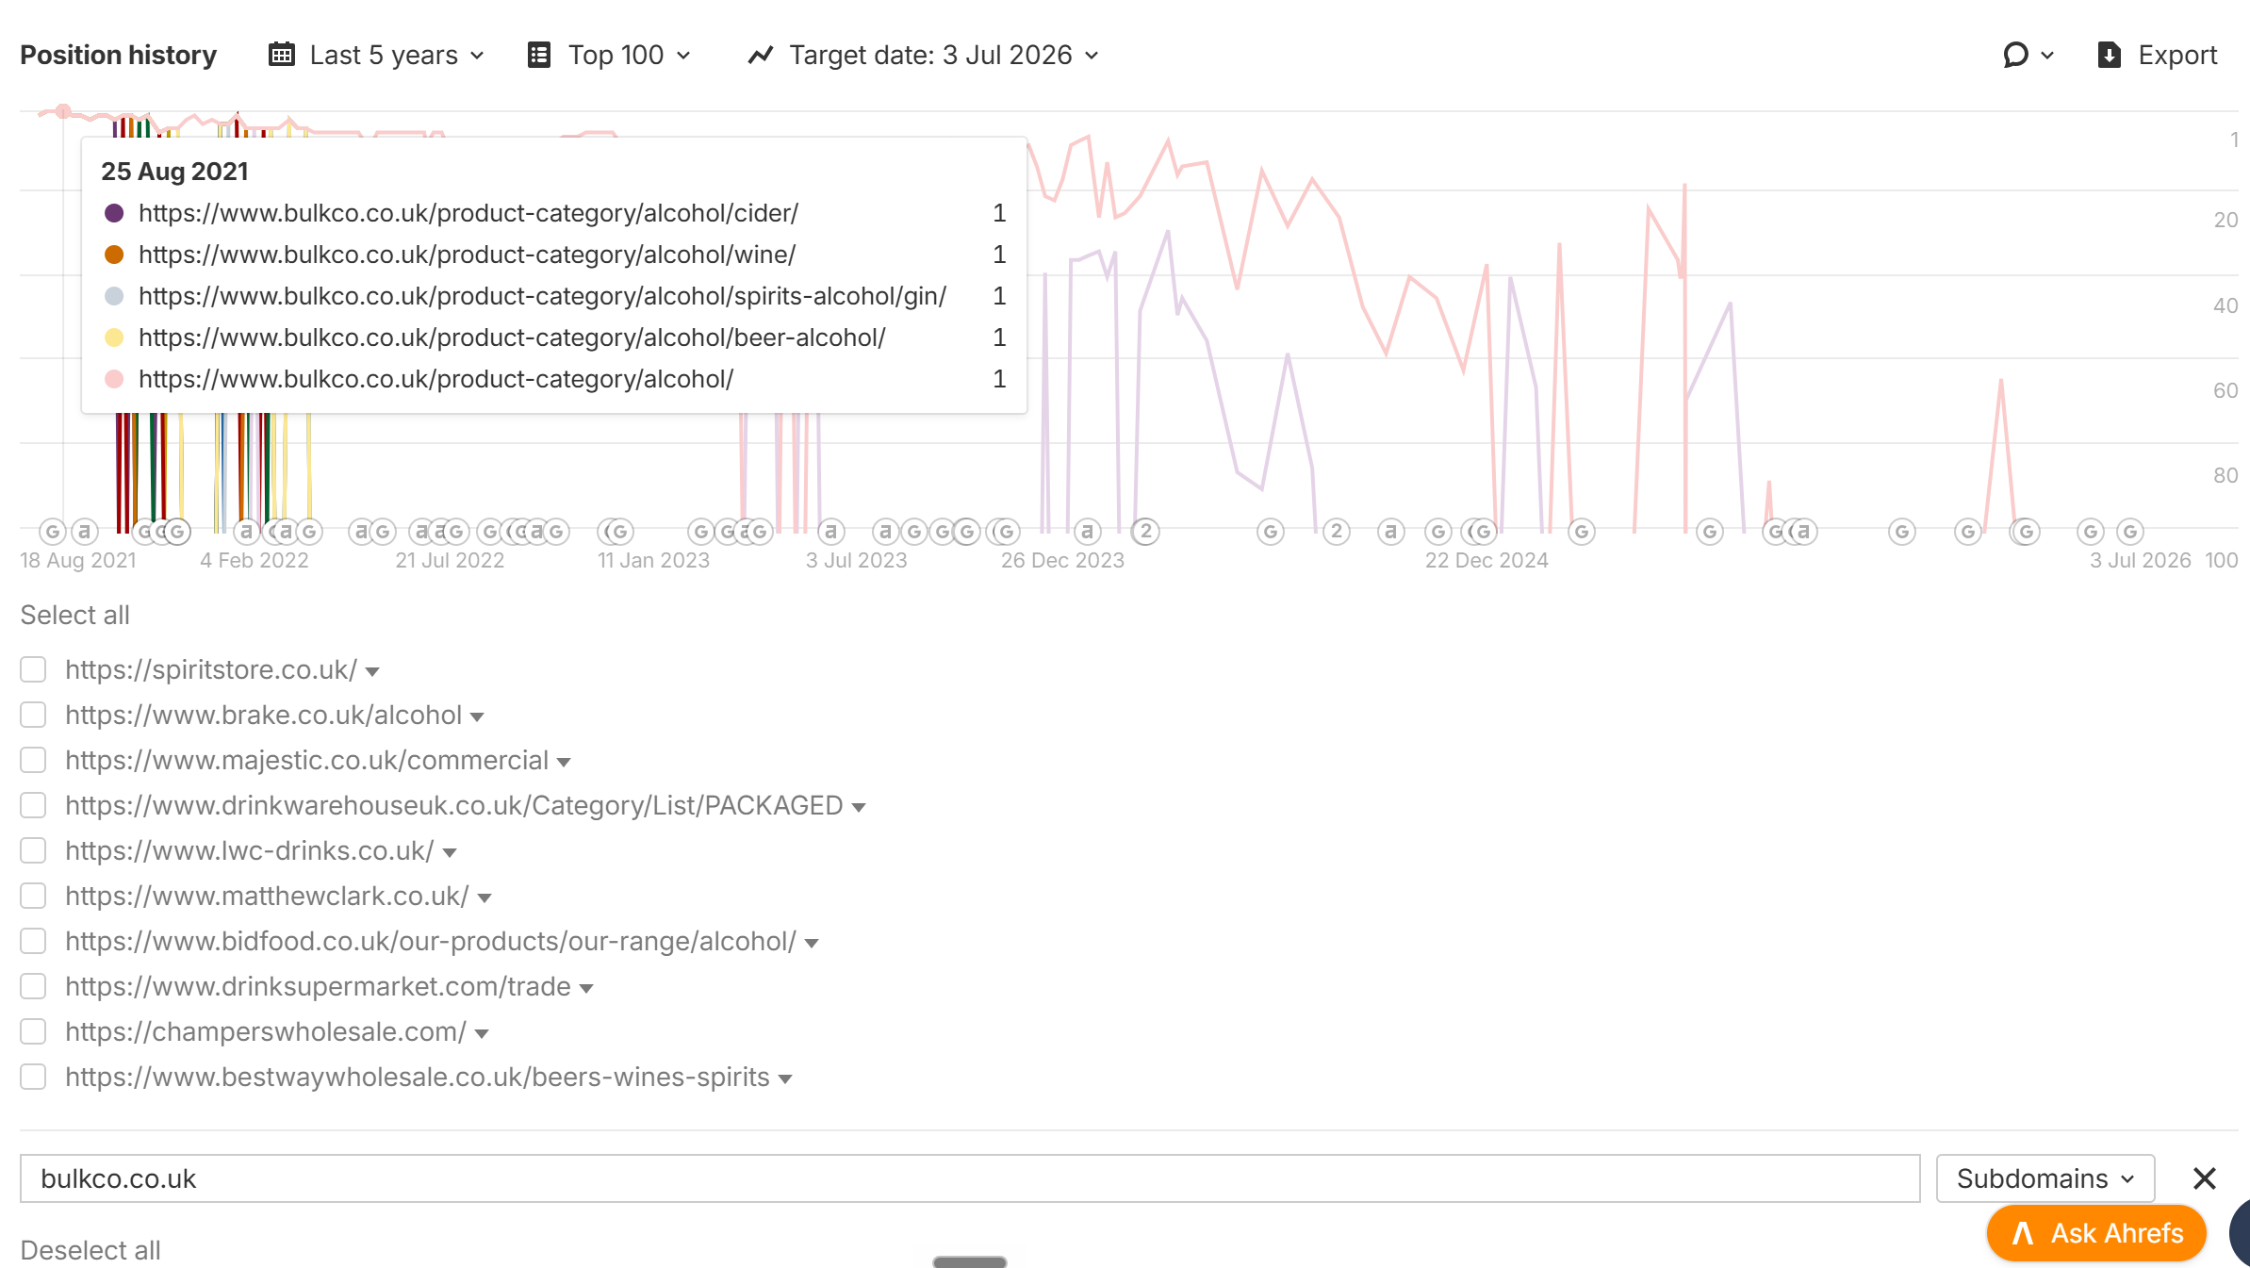Click the Deselect all link
Viewport: 2250px width, 1268px height.
tap(90, 1250)
